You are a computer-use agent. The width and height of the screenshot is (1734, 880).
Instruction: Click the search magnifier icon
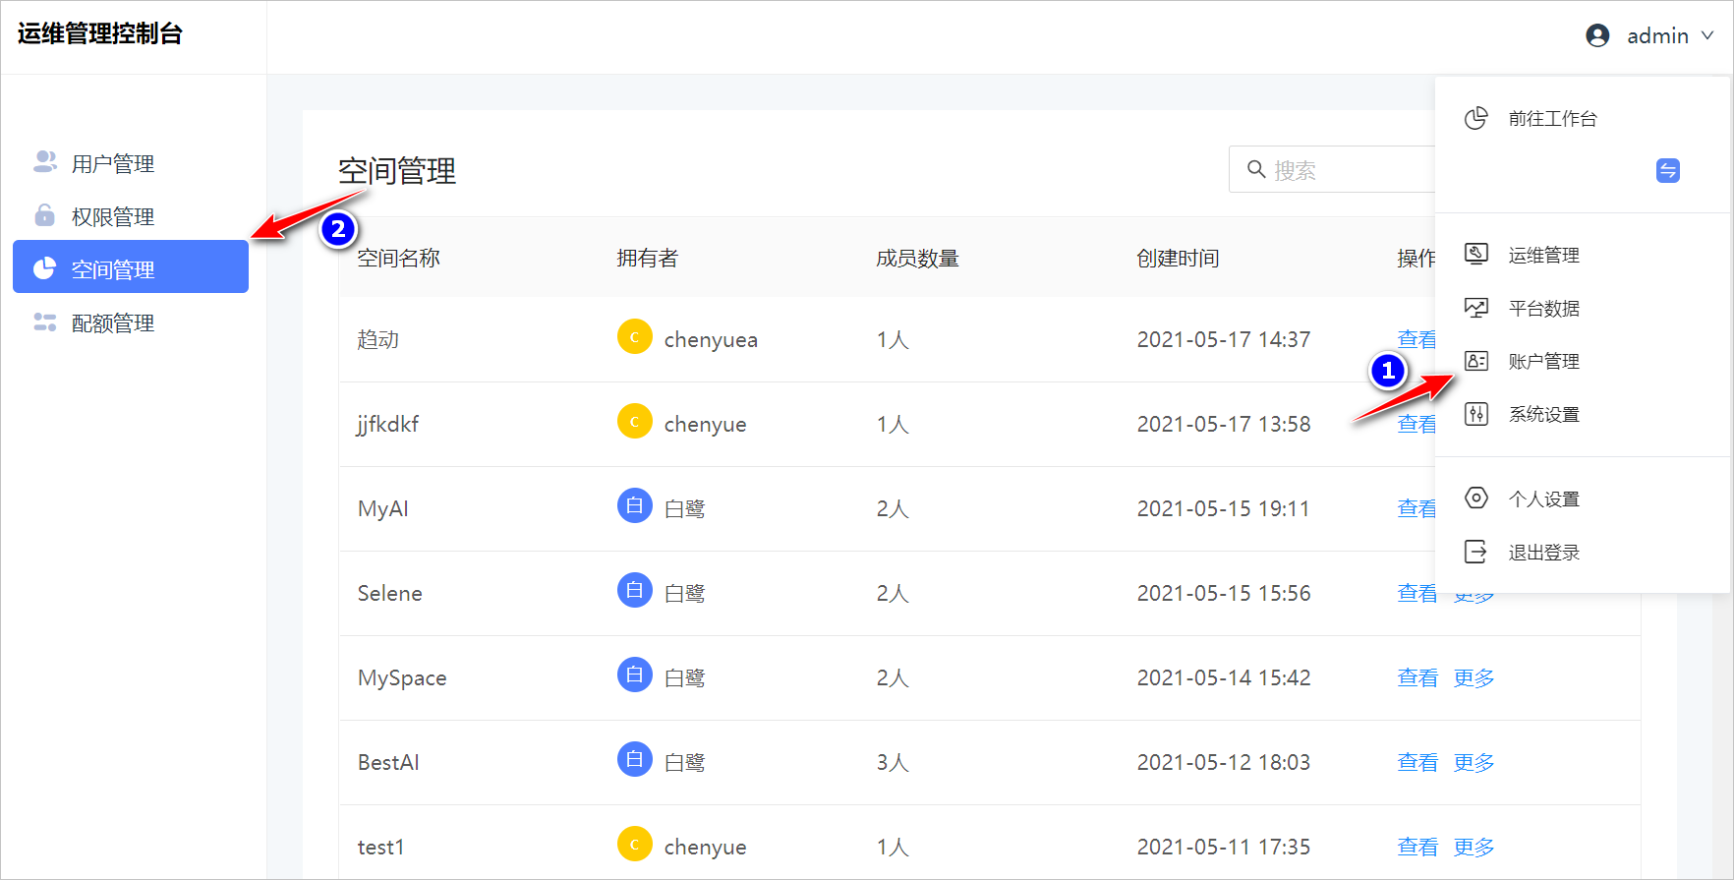coord(1255,169)
